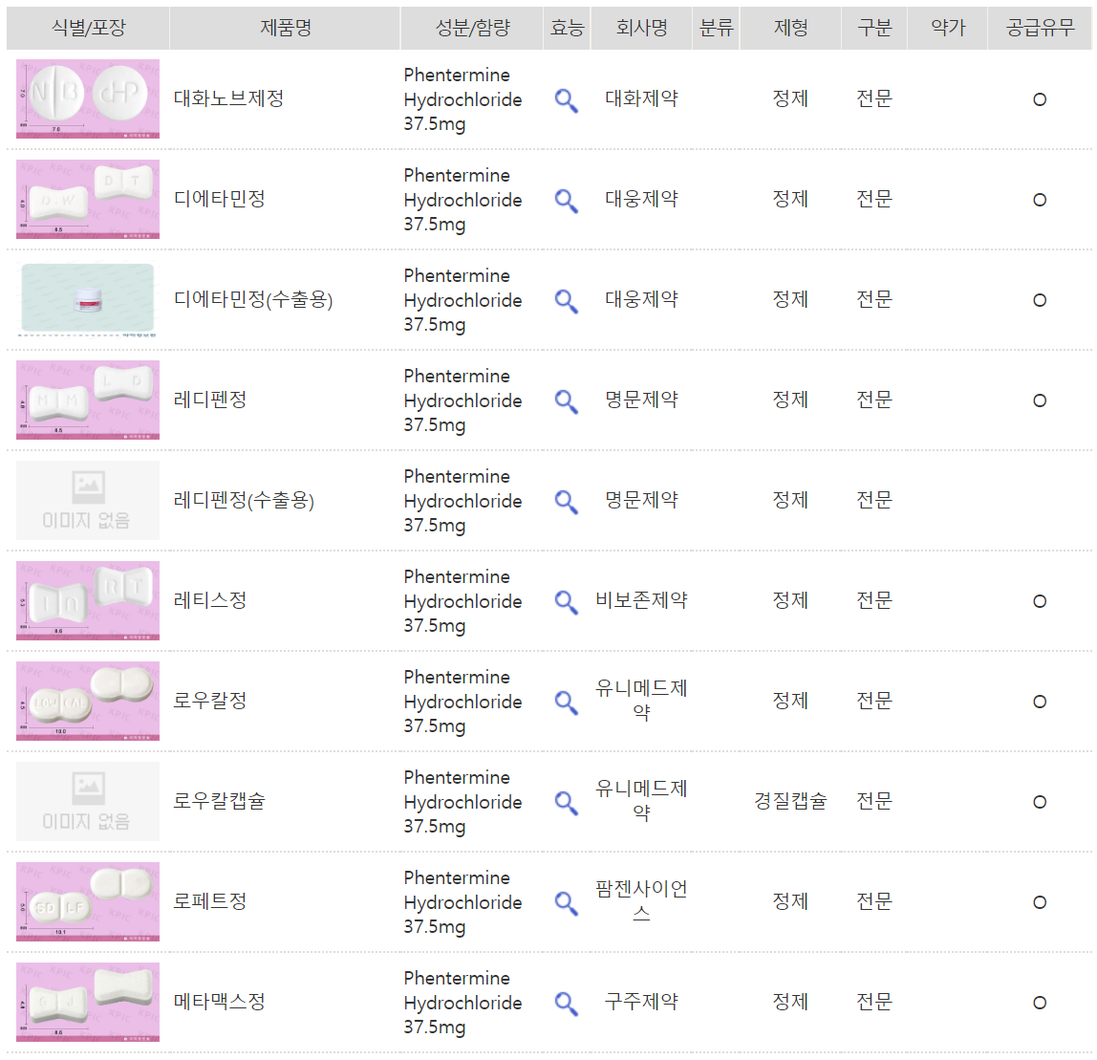Click supply circle mark for 대화노브제정
Screen dimensions: 1097x1060
coord(1040,100)
